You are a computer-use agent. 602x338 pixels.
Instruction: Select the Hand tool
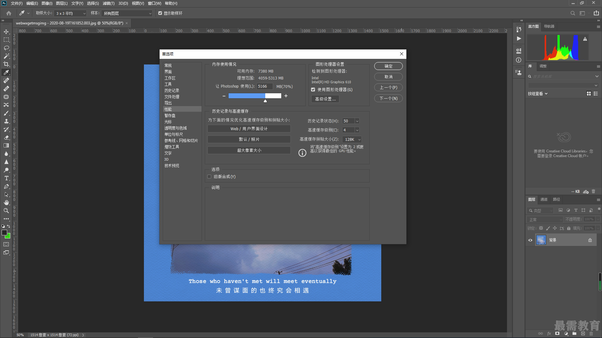coord(6,202)
